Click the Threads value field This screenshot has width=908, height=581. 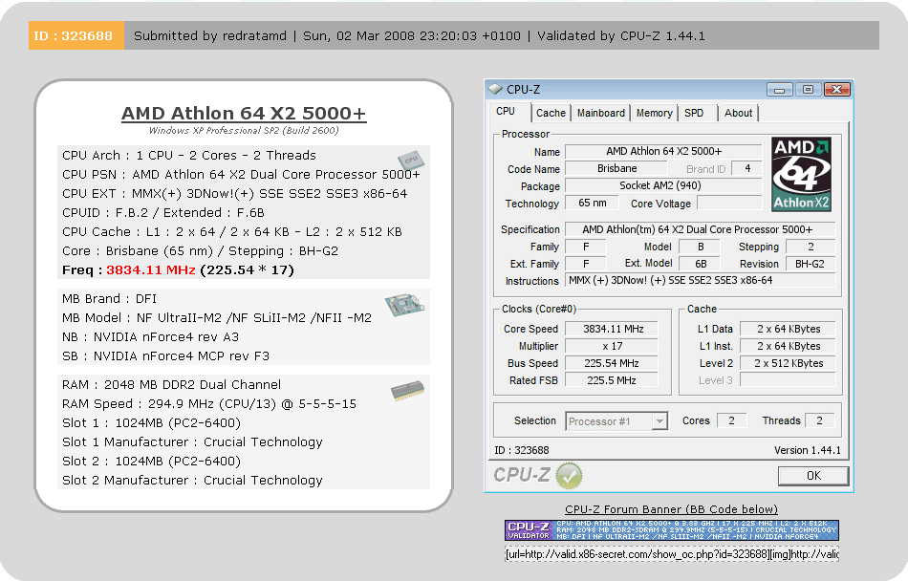[x=819, y=420]
